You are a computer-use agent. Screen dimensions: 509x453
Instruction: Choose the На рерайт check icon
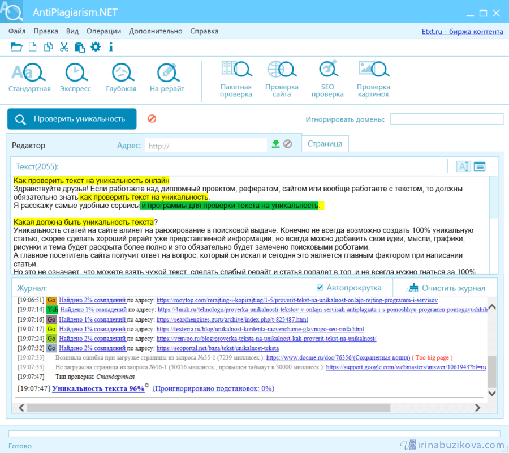167,72
